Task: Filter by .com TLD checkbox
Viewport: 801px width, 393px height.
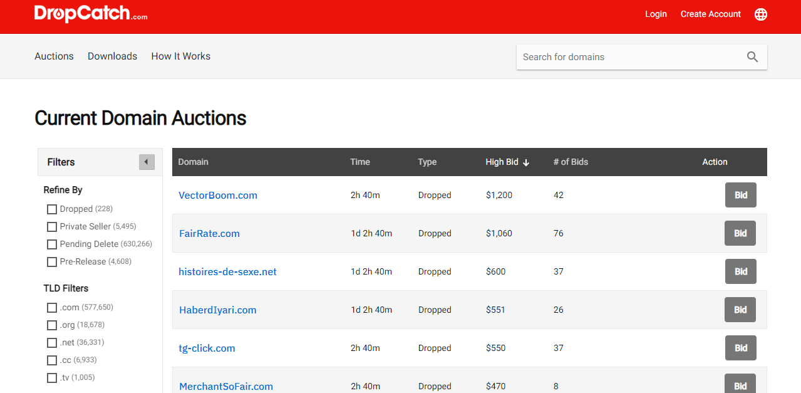Action: (52, 308)
